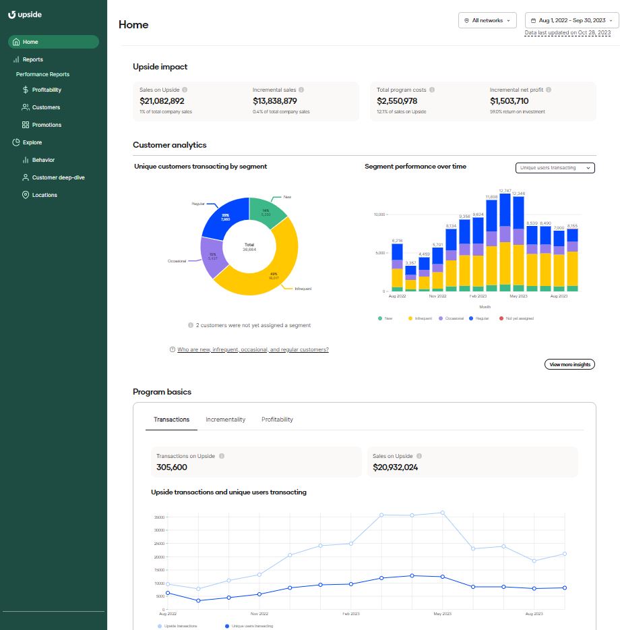Screen dimensions: 620x630
Task: Switch to the Incrementality tab
Action: point(225,420)
